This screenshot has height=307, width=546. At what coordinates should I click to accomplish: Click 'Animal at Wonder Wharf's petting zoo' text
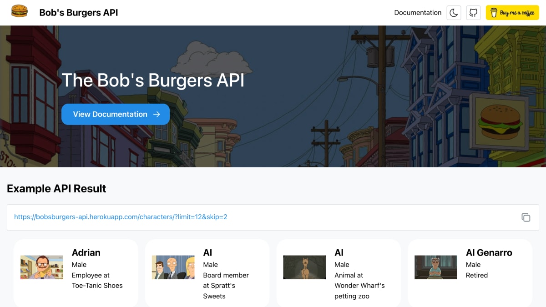359,286
